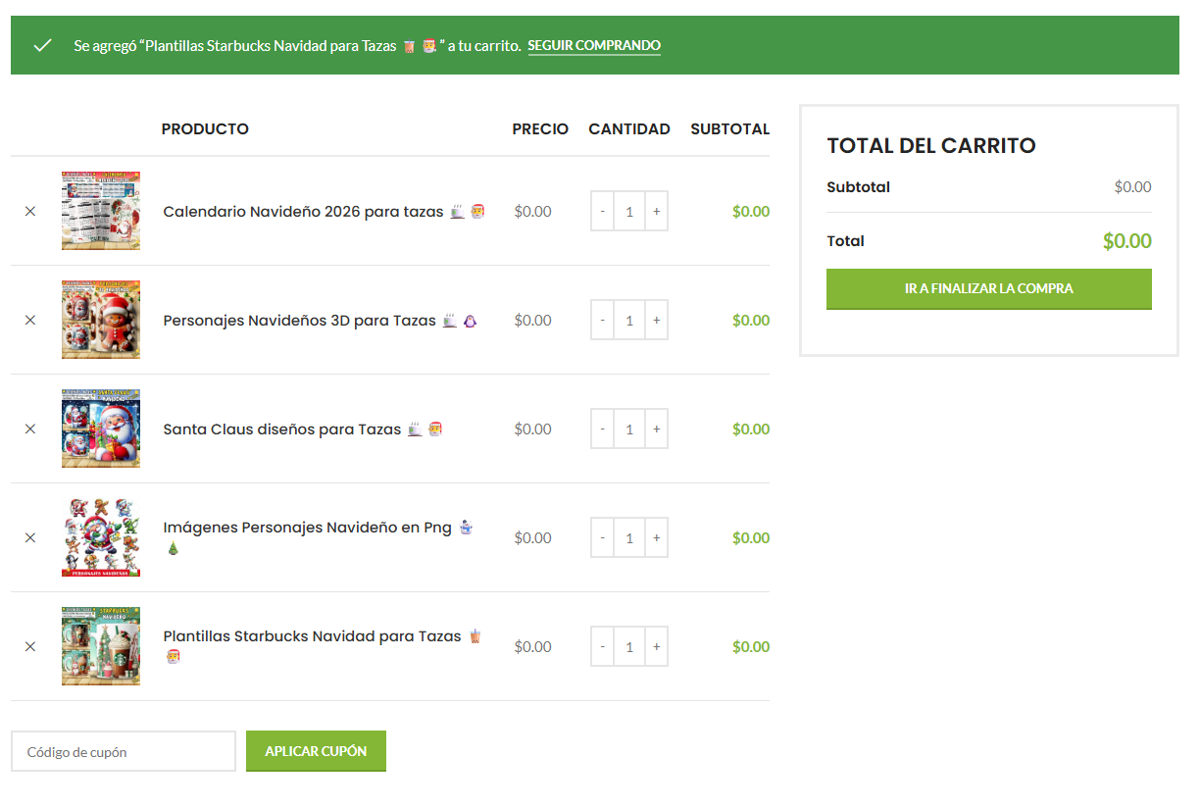
Task: Increase quantity of Santa Claus diseños
Action: pos(656,429)
